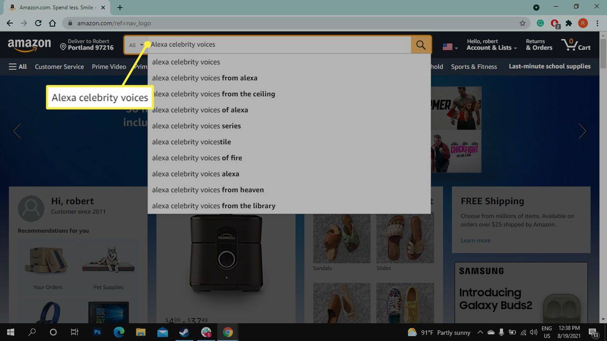Go to Customer Service
This screenshot has height=341, width=607.
(x=59, y=67)
